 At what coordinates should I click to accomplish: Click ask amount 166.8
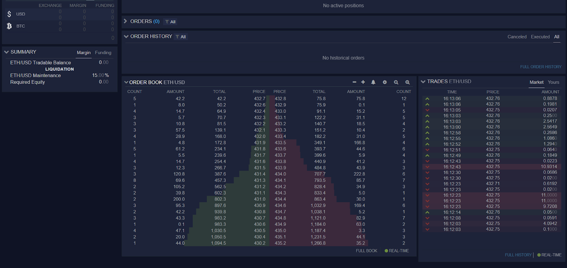pos(359,143)
